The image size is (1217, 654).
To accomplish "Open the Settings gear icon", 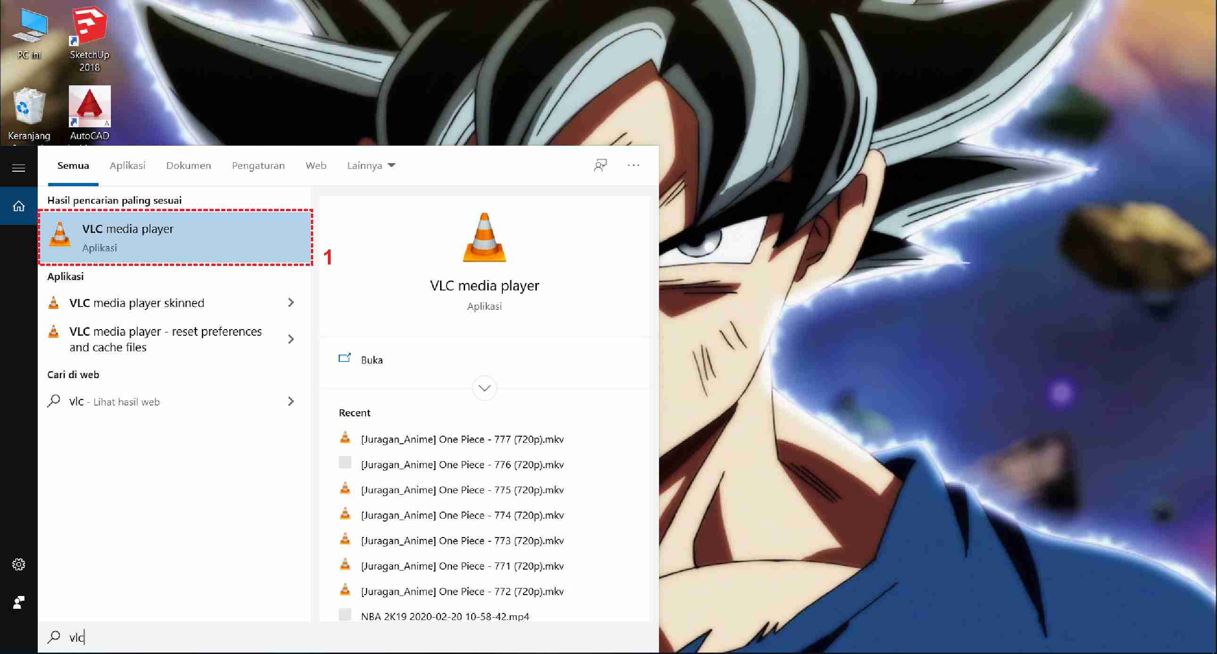I will 18,564.
